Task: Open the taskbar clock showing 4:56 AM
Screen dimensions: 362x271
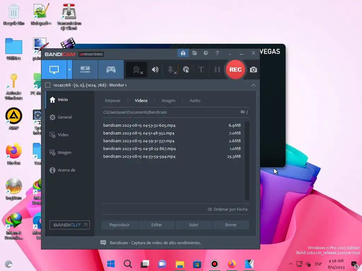Action: coord(336,264)
